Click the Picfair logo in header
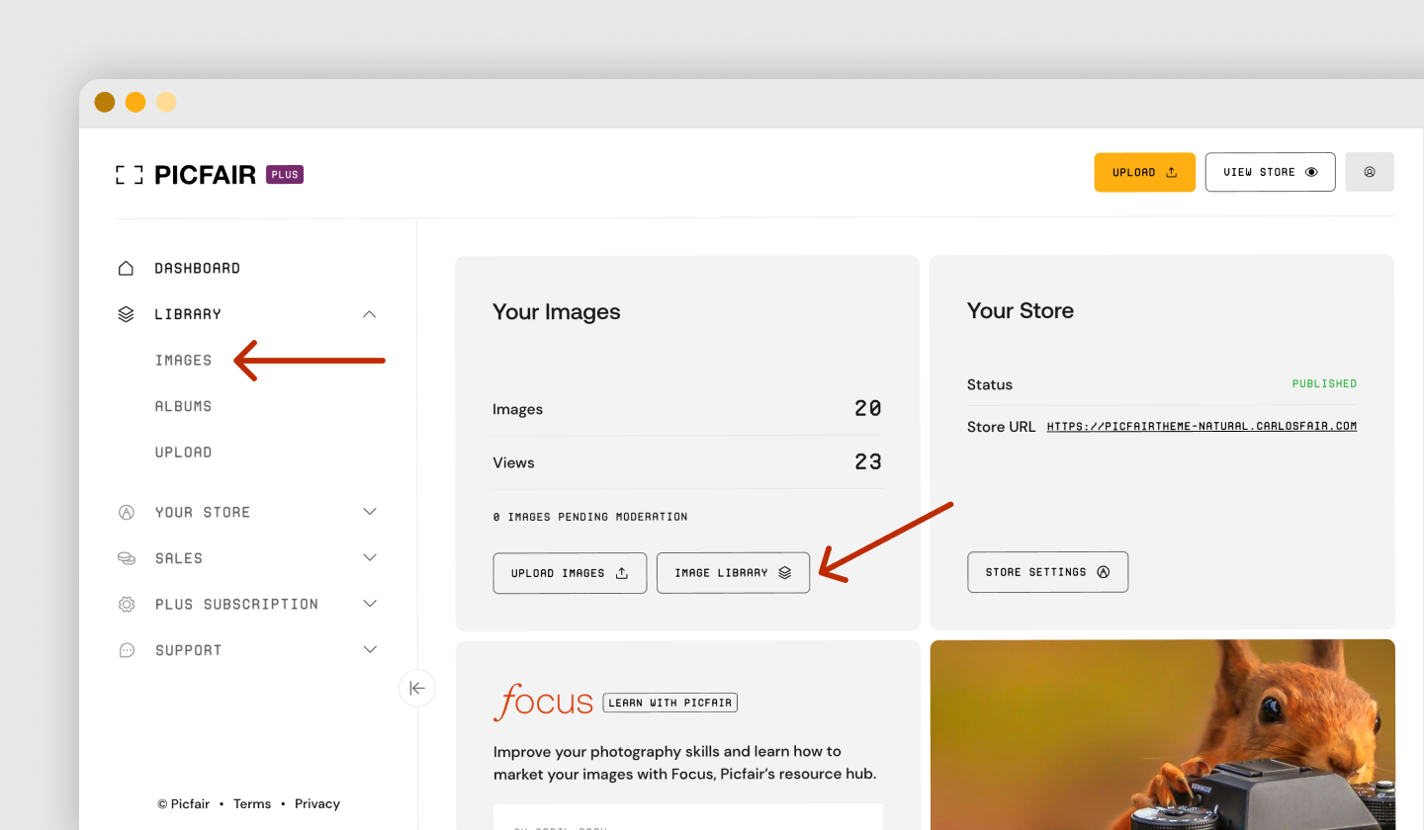Image resolution: width=1424 pixels, height=830 pixels. (x=186, y=175)
